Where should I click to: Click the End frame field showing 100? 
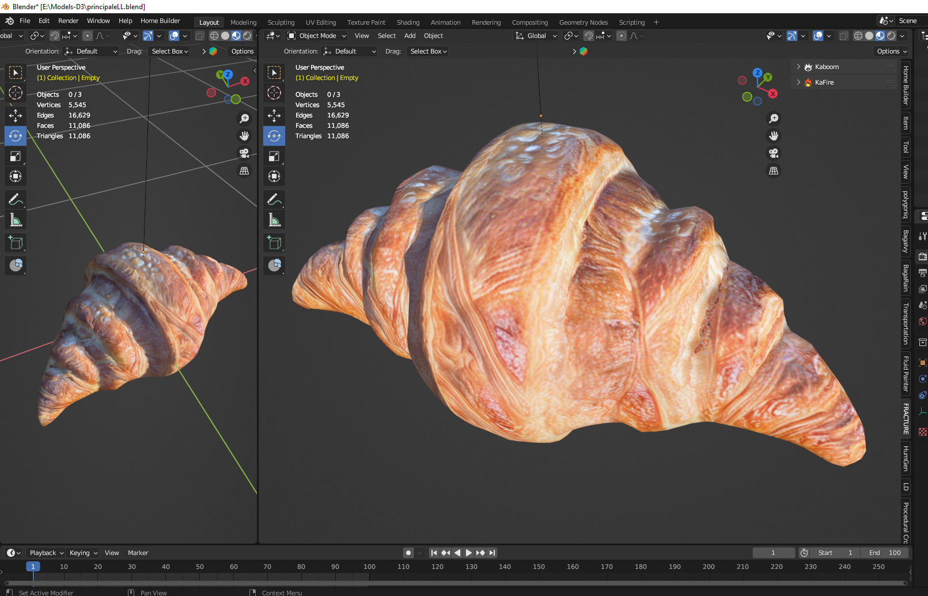point(885,553)
